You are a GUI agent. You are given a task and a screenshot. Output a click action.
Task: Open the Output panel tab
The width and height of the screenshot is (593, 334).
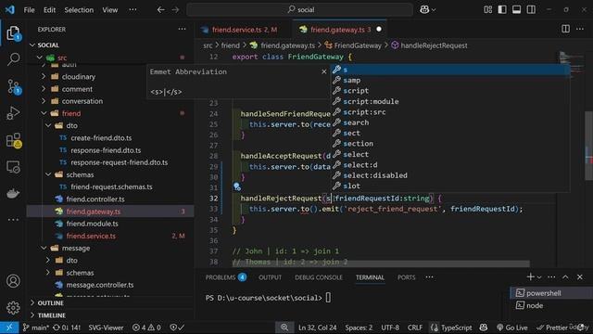[x=270, y=277]
